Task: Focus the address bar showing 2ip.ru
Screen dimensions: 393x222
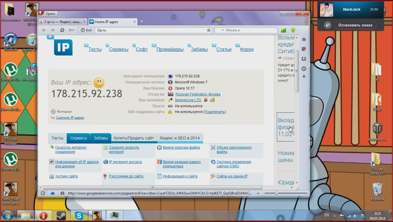Action: pos(150,30)
